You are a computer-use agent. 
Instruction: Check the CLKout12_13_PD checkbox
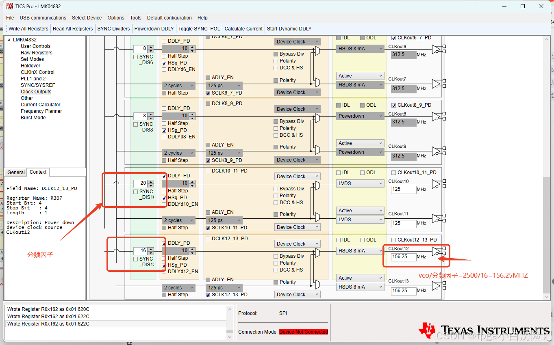point(393,240)
